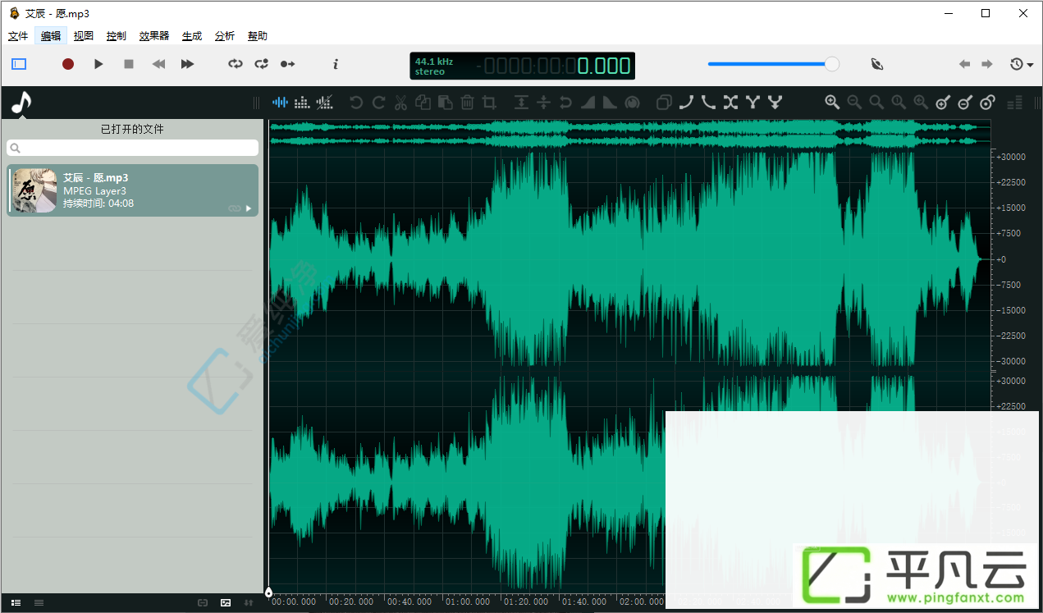Screen dimensions: 1043x613
Task: Click the vertical zoom minus icon
Action: click(965, 103)
